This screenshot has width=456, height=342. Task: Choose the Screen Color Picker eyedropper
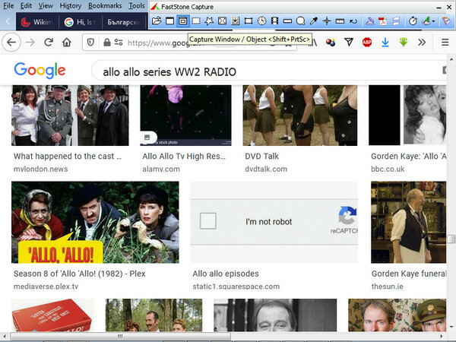click(314, 21)
